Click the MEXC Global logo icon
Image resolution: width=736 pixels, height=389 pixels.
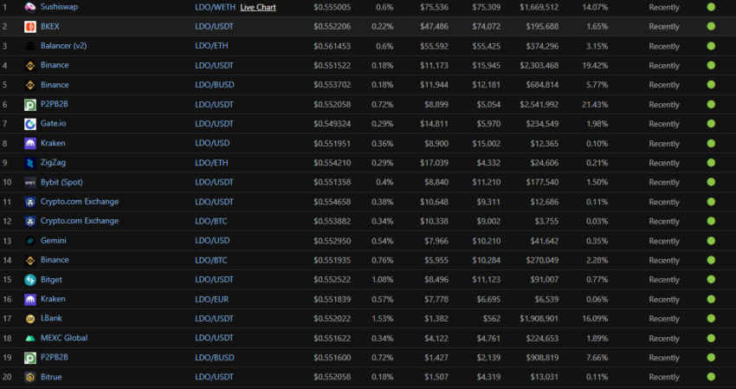pos(30,338)
